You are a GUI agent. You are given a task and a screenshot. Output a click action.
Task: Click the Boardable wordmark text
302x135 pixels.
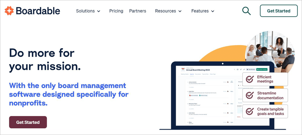(38, 11)
